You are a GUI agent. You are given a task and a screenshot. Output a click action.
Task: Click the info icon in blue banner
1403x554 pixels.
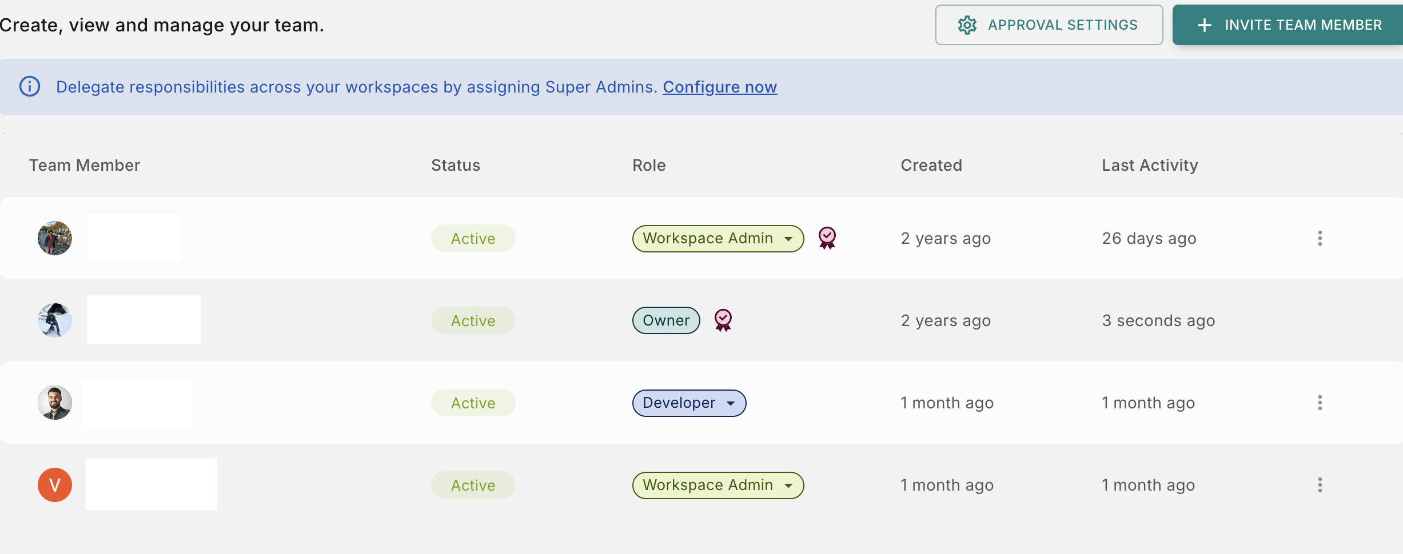coord(30,87)
